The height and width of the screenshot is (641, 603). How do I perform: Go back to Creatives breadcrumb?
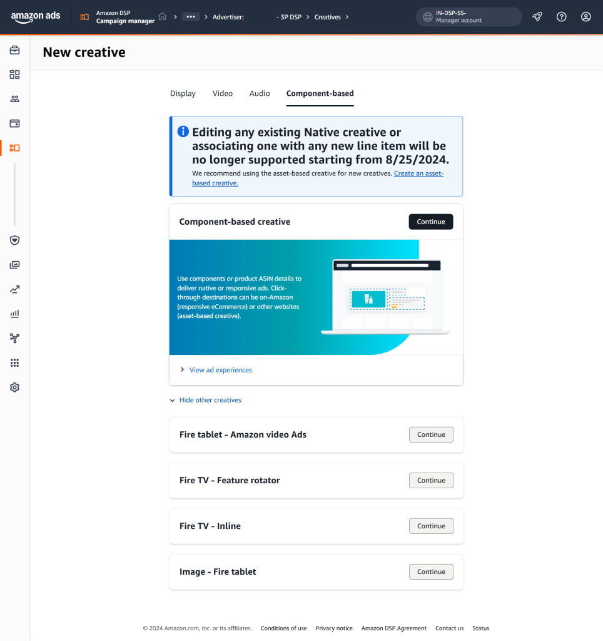point(327,17)
